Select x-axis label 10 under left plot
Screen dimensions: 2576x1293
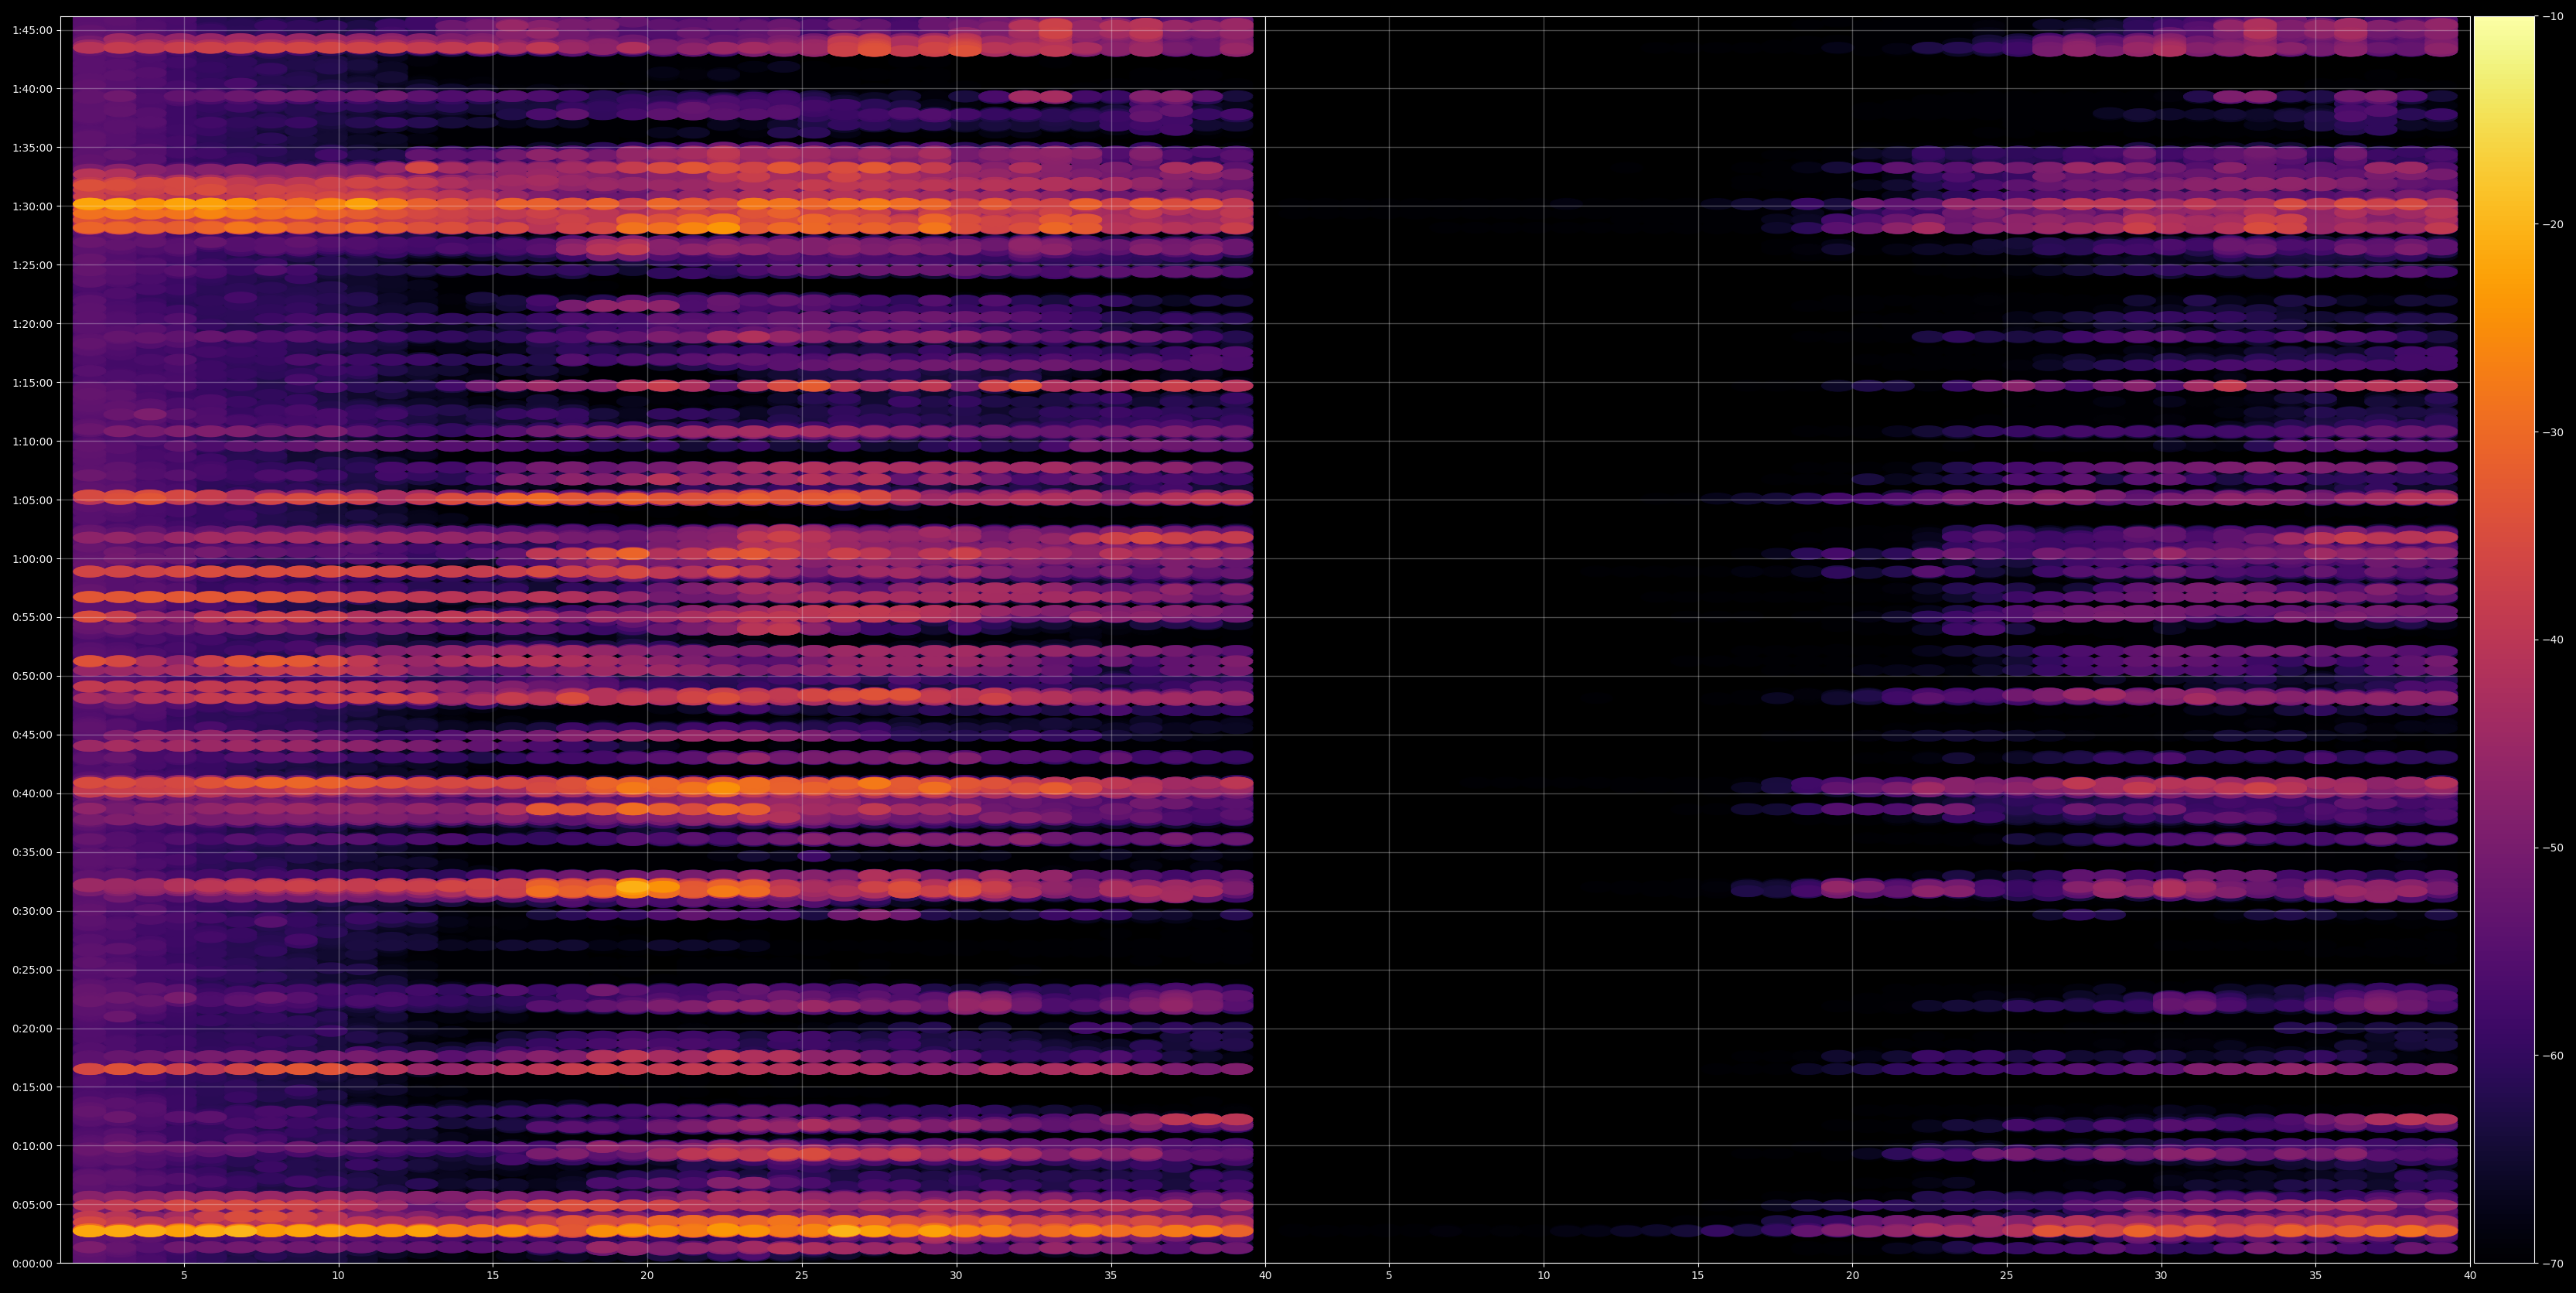[x=338, y=1276]
